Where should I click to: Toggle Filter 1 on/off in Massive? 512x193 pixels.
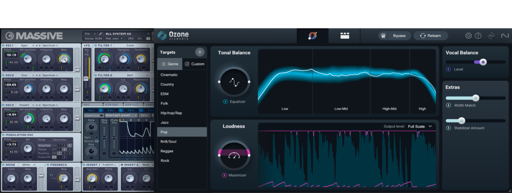tap(96, 45)
